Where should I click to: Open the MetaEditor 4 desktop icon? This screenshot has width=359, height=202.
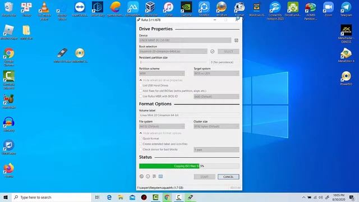pyautogui.click(x=346, y=55)
